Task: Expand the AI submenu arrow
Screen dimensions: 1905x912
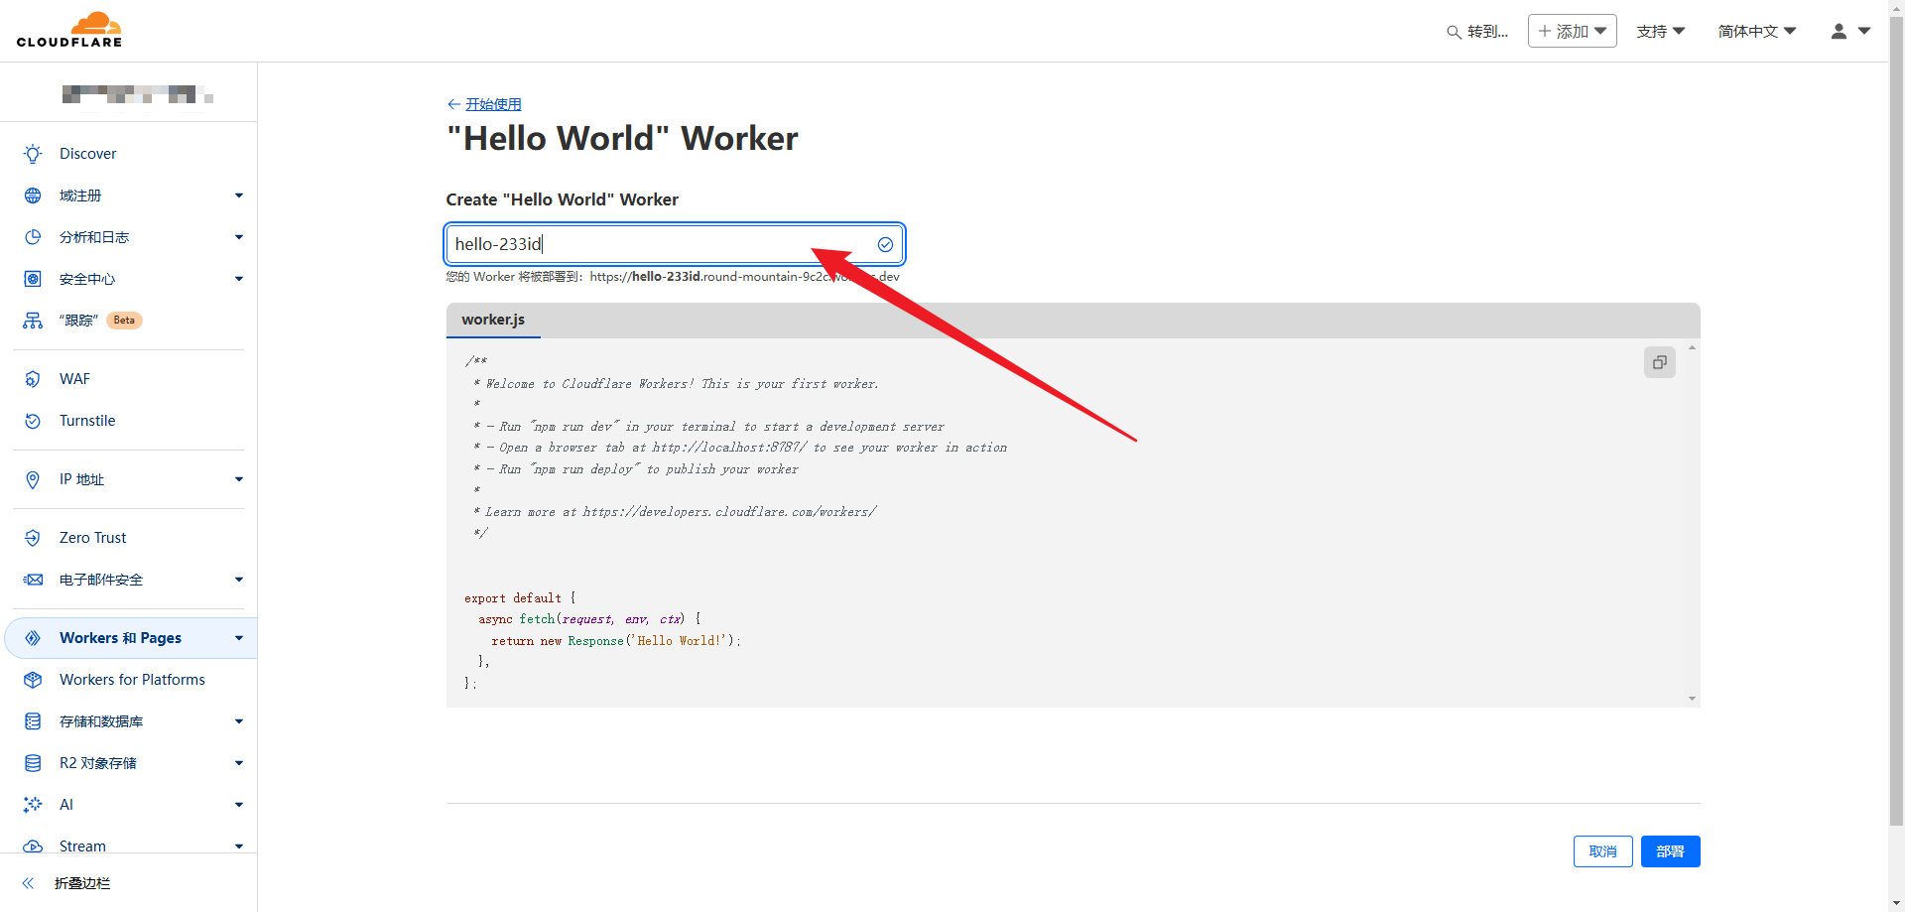Action: tap(239, 805)
